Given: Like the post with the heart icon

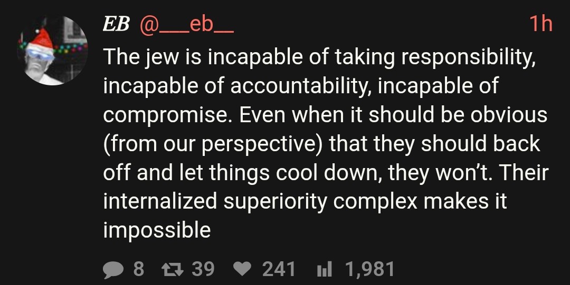Looking at the screenshot, I should point(242,269).
